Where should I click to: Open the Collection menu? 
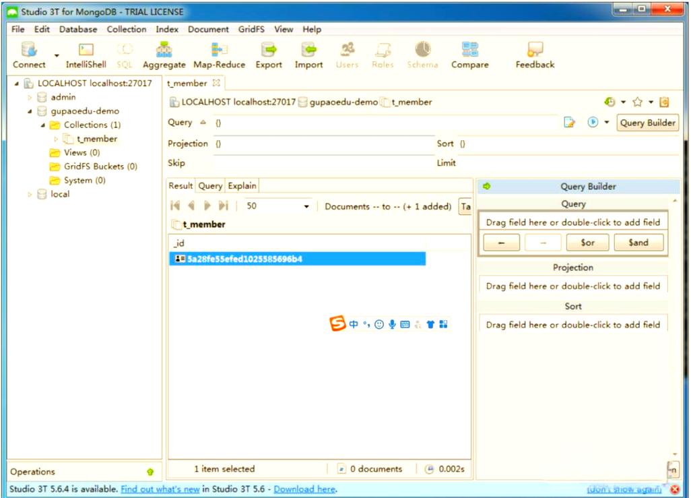pos(127,29)
